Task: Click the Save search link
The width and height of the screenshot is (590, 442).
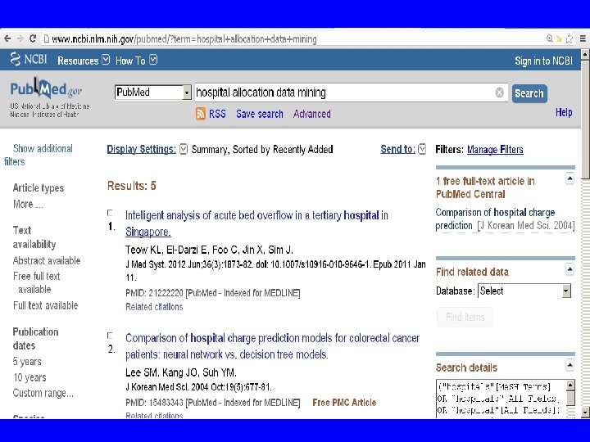Action: point(260,114)
